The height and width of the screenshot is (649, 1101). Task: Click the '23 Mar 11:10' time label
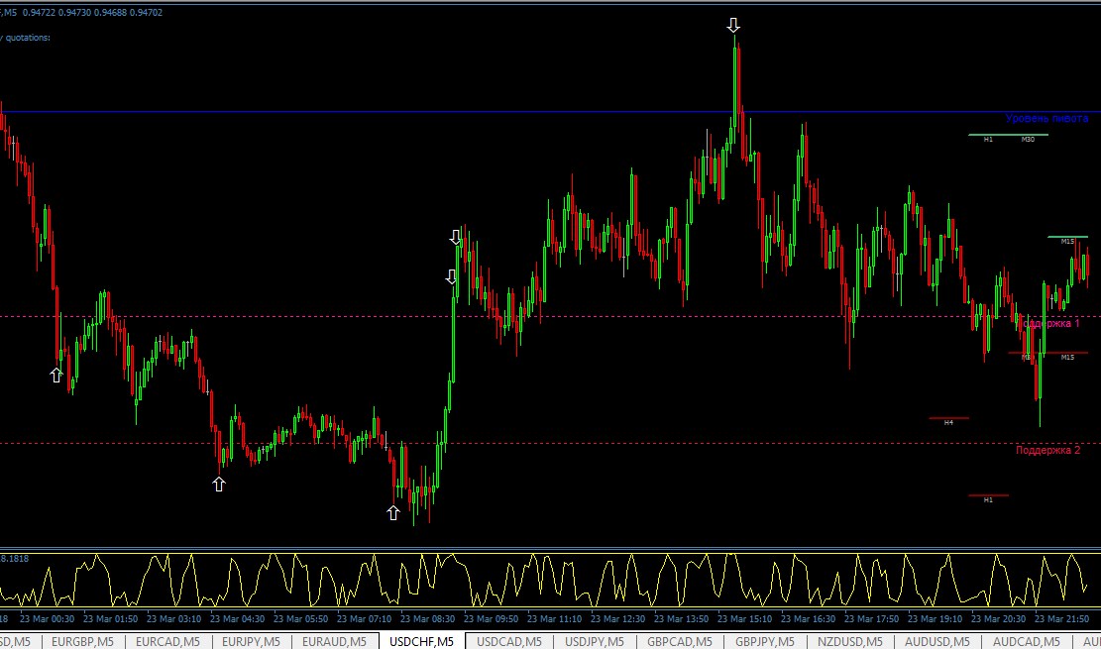554,619
